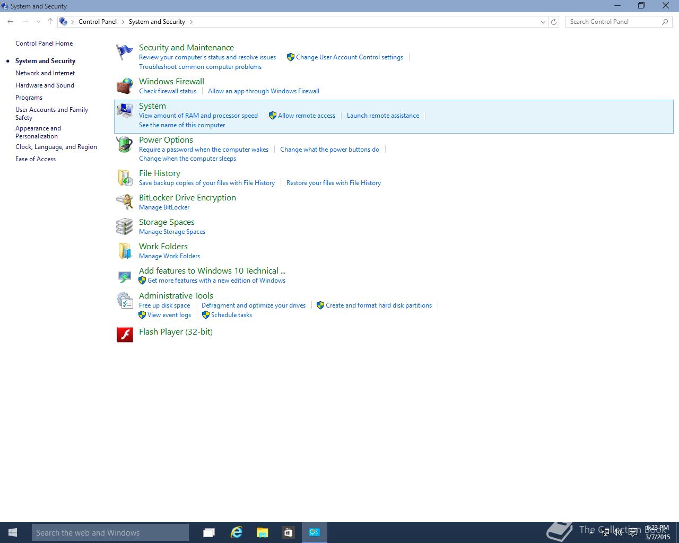Viewport: 679px width, 543px height.
Task: Select Appearance and Personalization category
Action: tap(38, 132)
